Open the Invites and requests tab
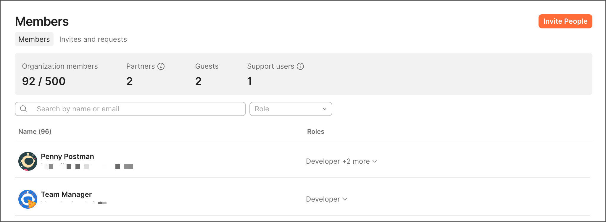Viewport: 606px width, 222px height. [93, 39]
